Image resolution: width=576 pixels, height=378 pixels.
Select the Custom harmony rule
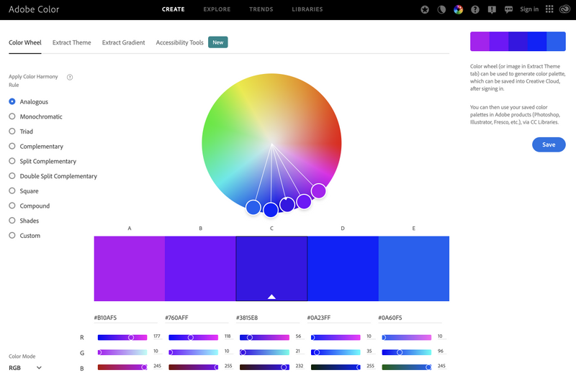point(24,236)
